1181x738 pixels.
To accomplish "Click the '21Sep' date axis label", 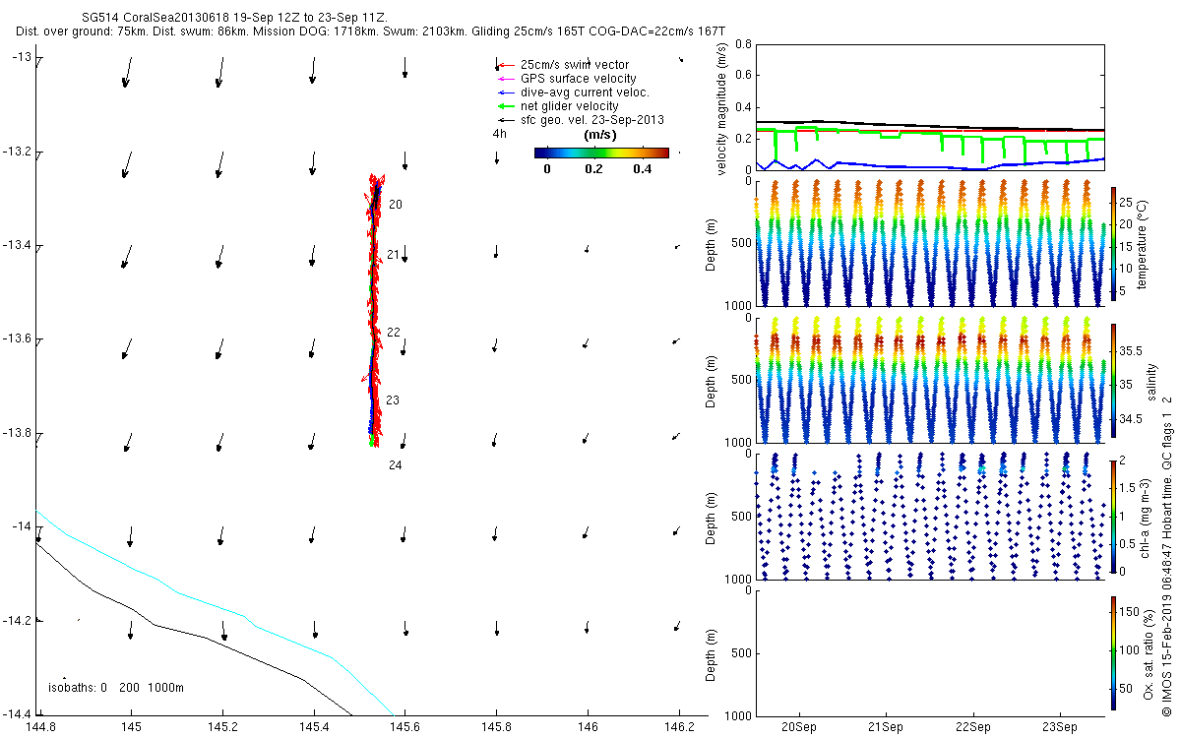I will click(886, 727).
